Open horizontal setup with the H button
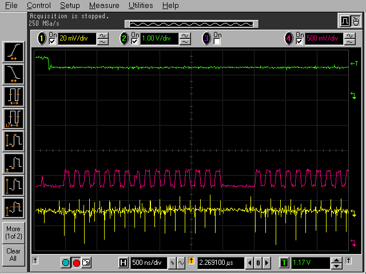 coord(124,263)
